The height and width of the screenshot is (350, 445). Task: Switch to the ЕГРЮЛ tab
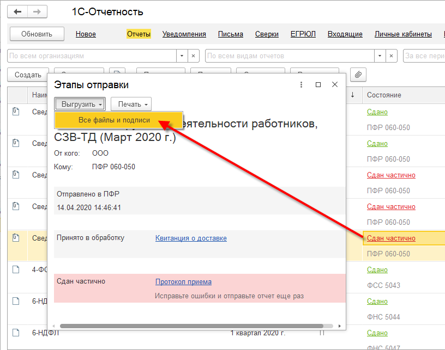point(303,34)
